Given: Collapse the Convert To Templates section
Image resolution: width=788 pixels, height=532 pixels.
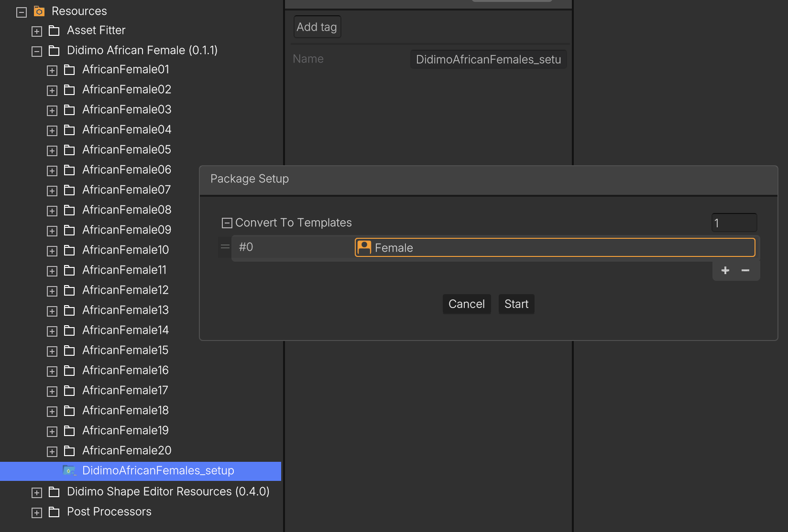Looking at the screenshot, I should [x=227, y=223].
